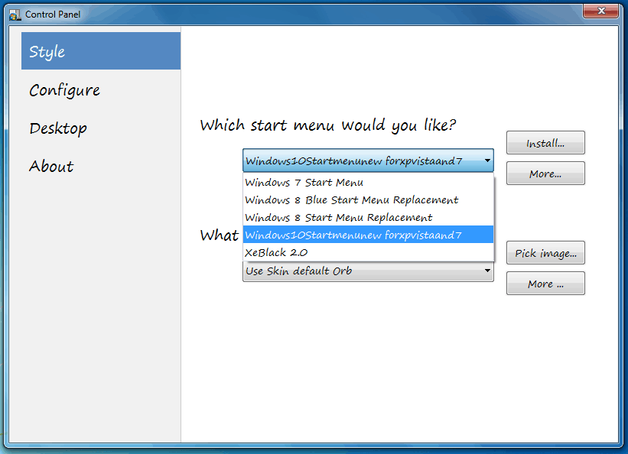Click the Install... button

[545, 142]
